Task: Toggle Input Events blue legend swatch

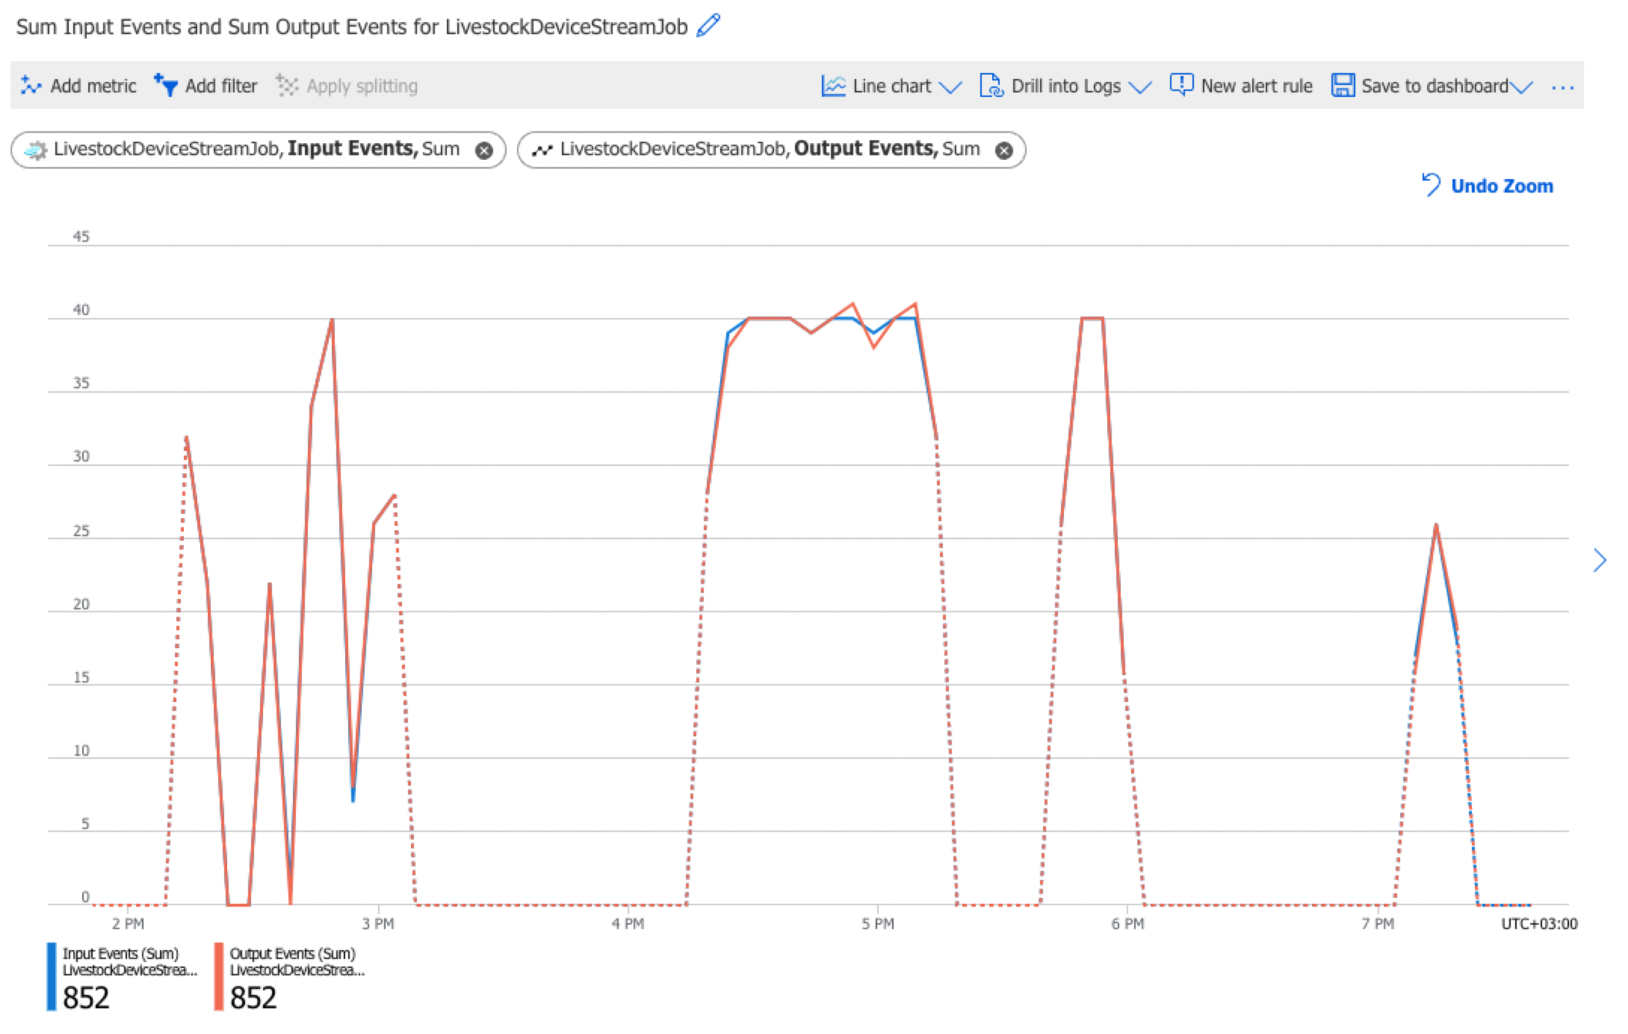Action: click(50, 976)
